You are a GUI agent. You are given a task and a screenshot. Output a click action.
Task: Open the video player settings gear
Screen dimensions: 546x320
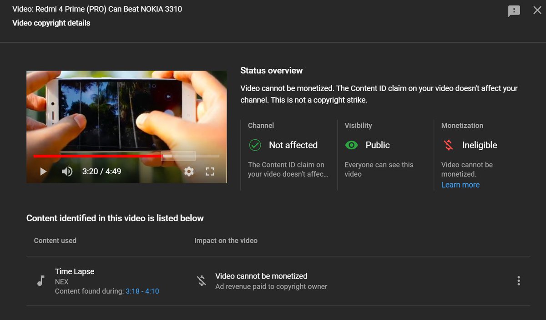click(x=189, y=172)
